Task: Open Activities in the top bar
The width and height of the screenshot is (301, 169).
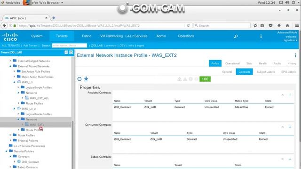Action: coord(13,3)
